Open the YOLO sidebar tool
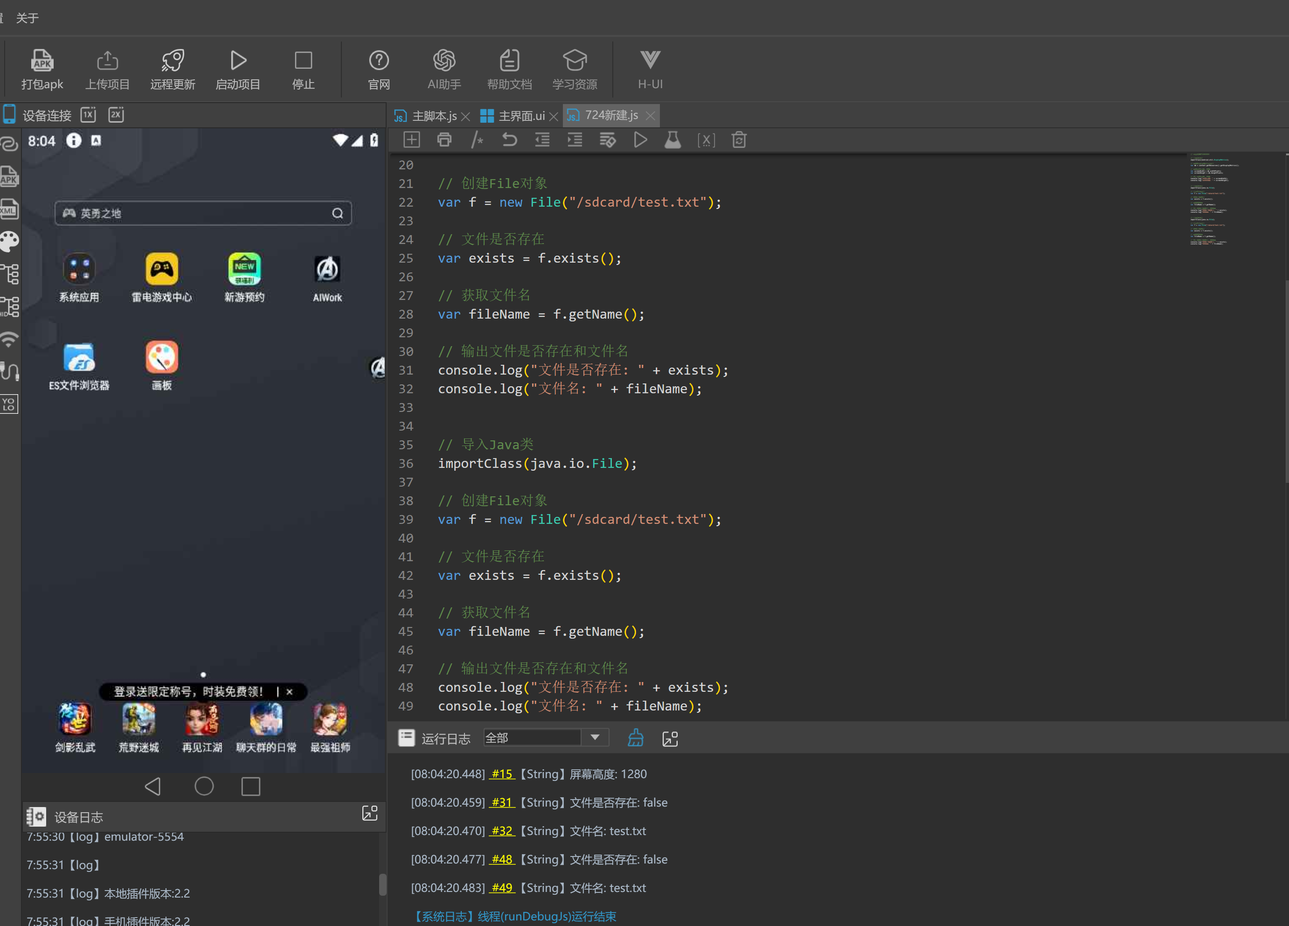The height and width of the screenshot is (926, 1289). pos(9,404)
